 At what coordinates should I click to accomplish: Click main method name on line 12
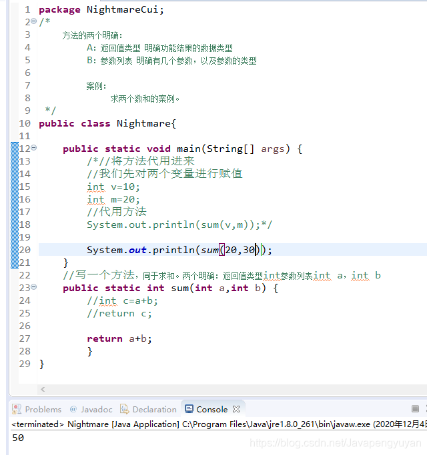189,149
